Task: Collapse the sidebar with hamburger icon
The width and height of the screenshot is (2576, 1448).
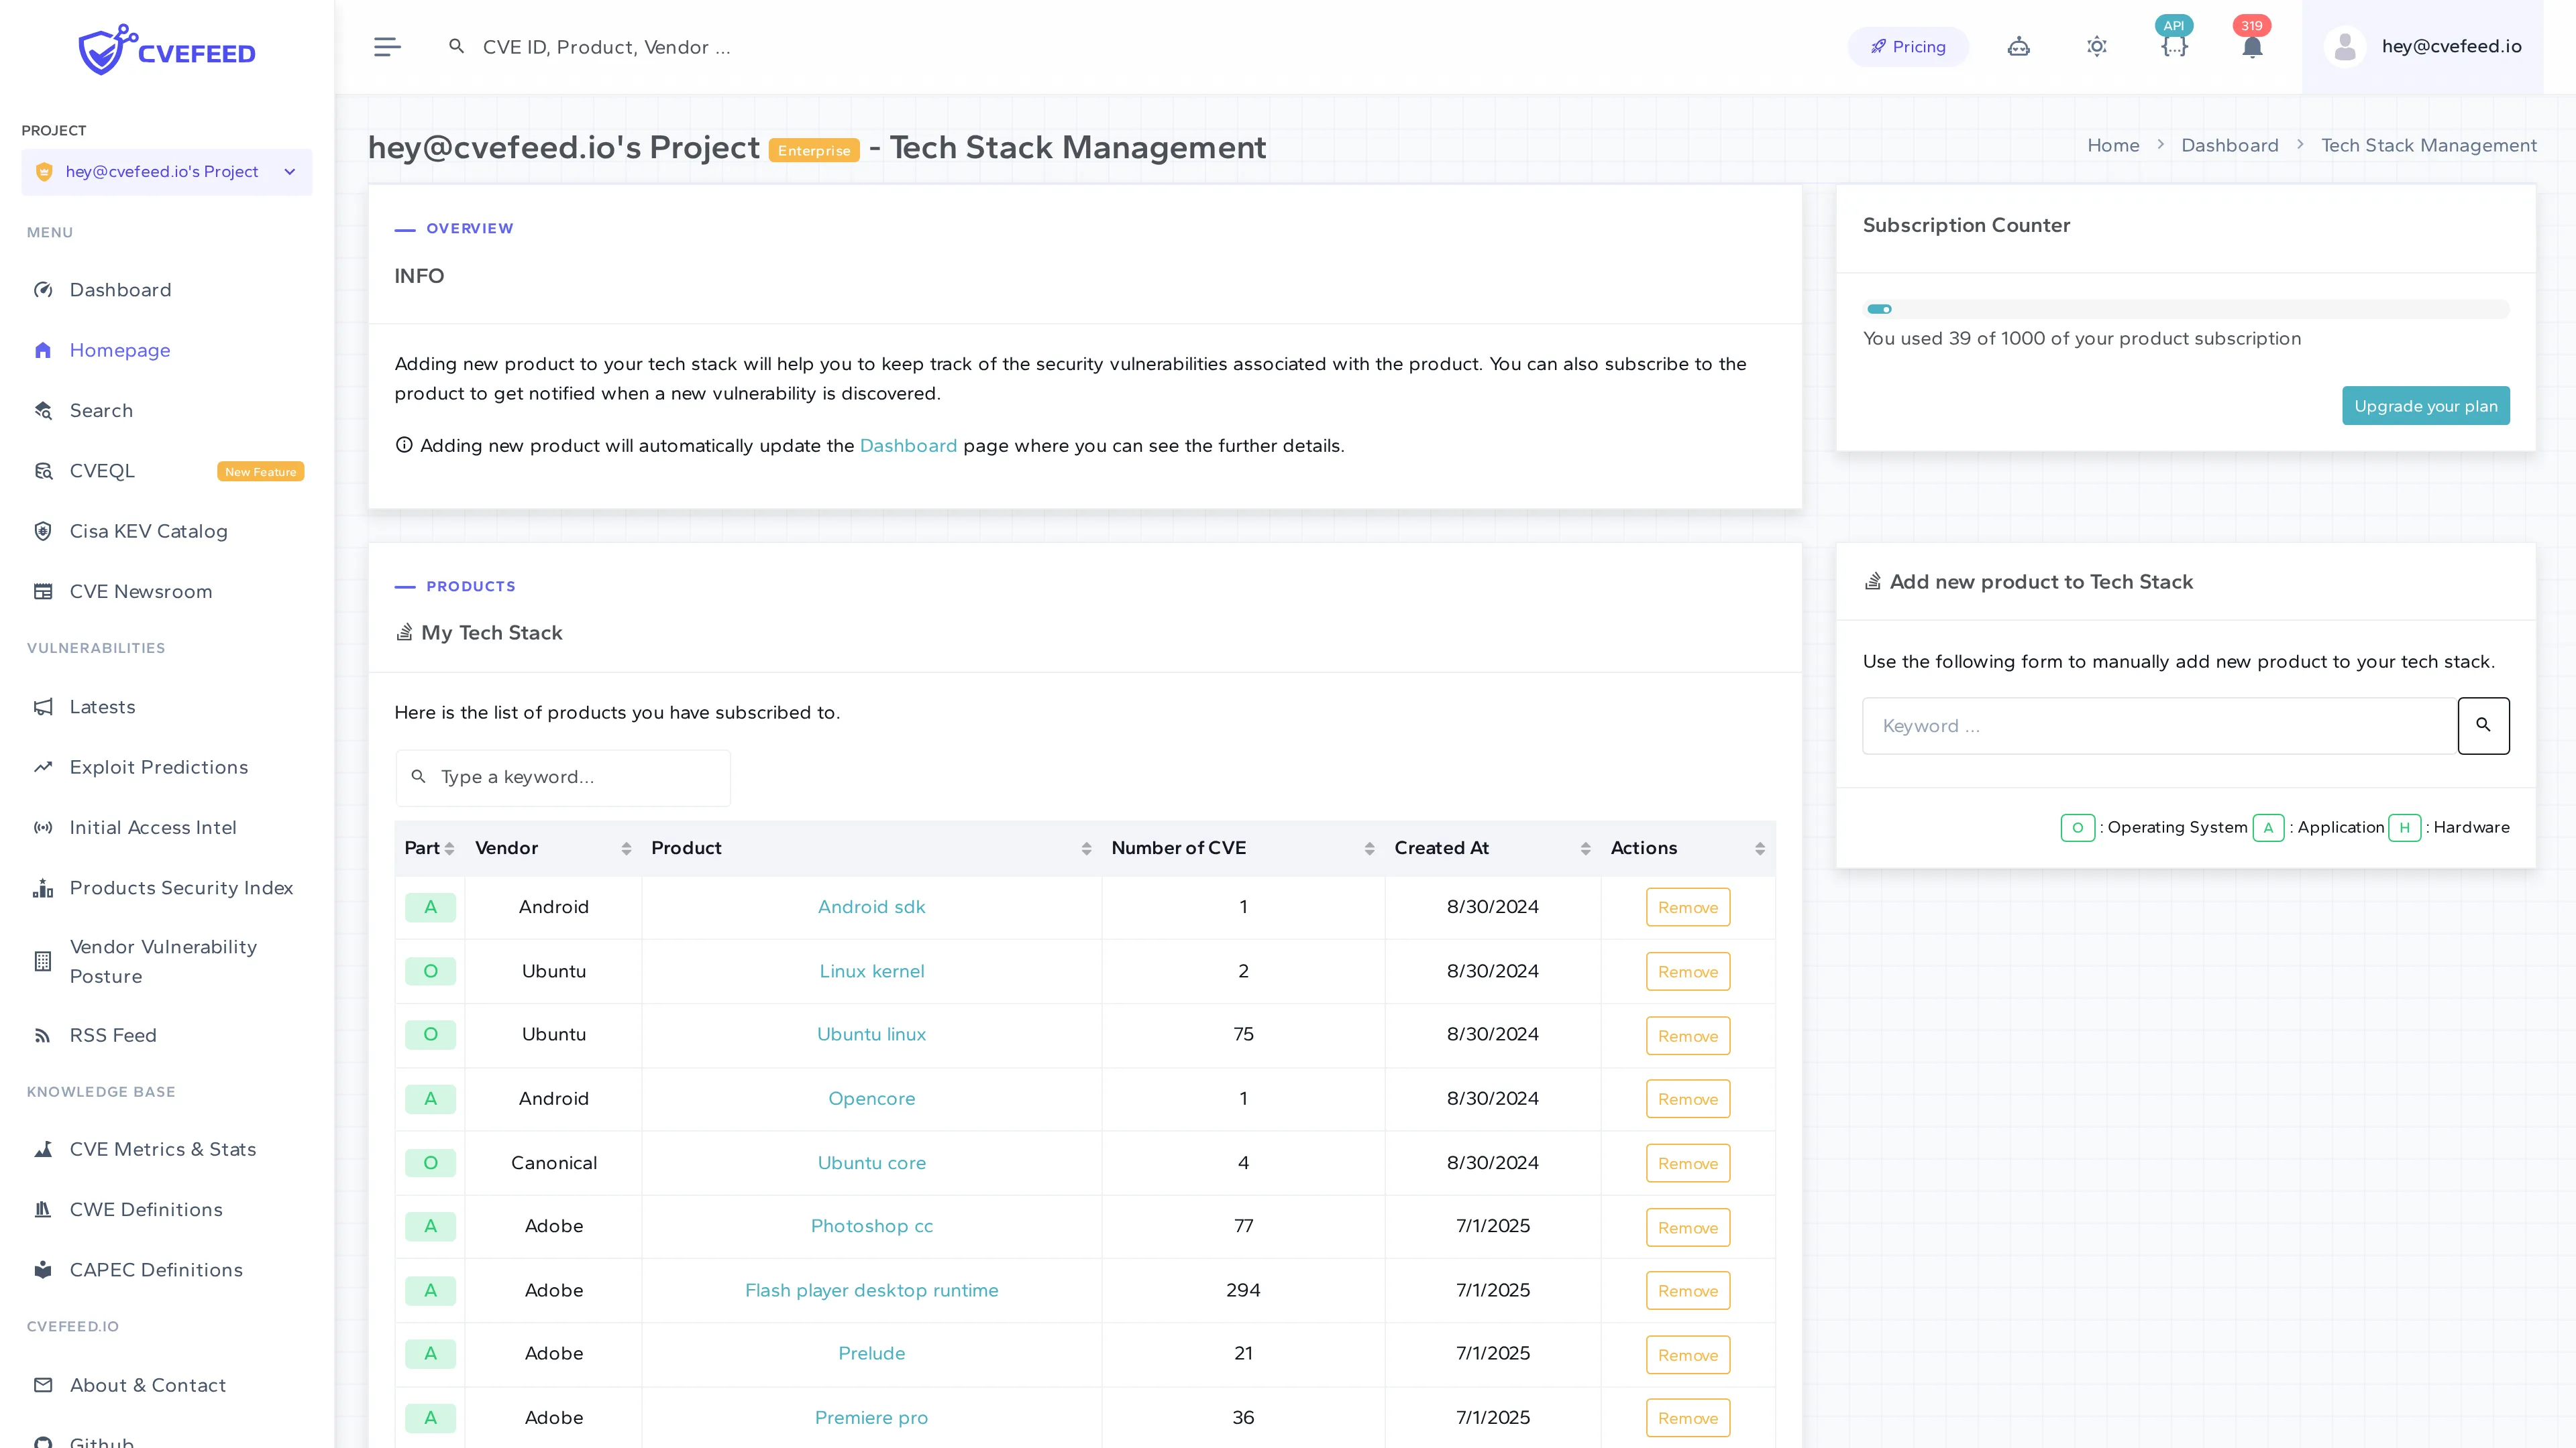Action: (x=387, y=46)
